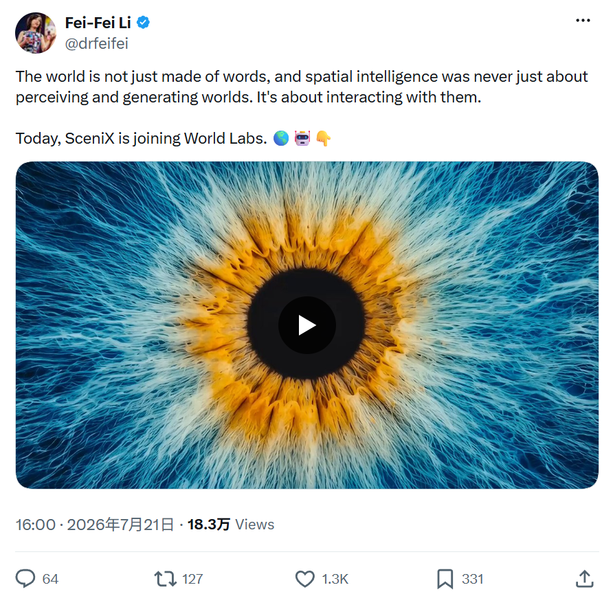Click the Fei-Fei Li display name
Viewport: 613px width, 605px height.
tap(98, 23)
